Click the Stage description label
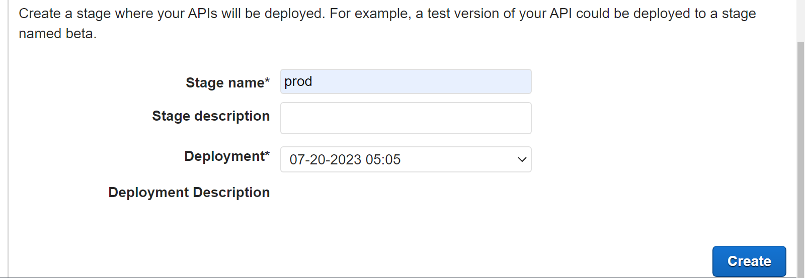Image resolution: width=805 pixels, height=278 pixels. tap(211, 116)
